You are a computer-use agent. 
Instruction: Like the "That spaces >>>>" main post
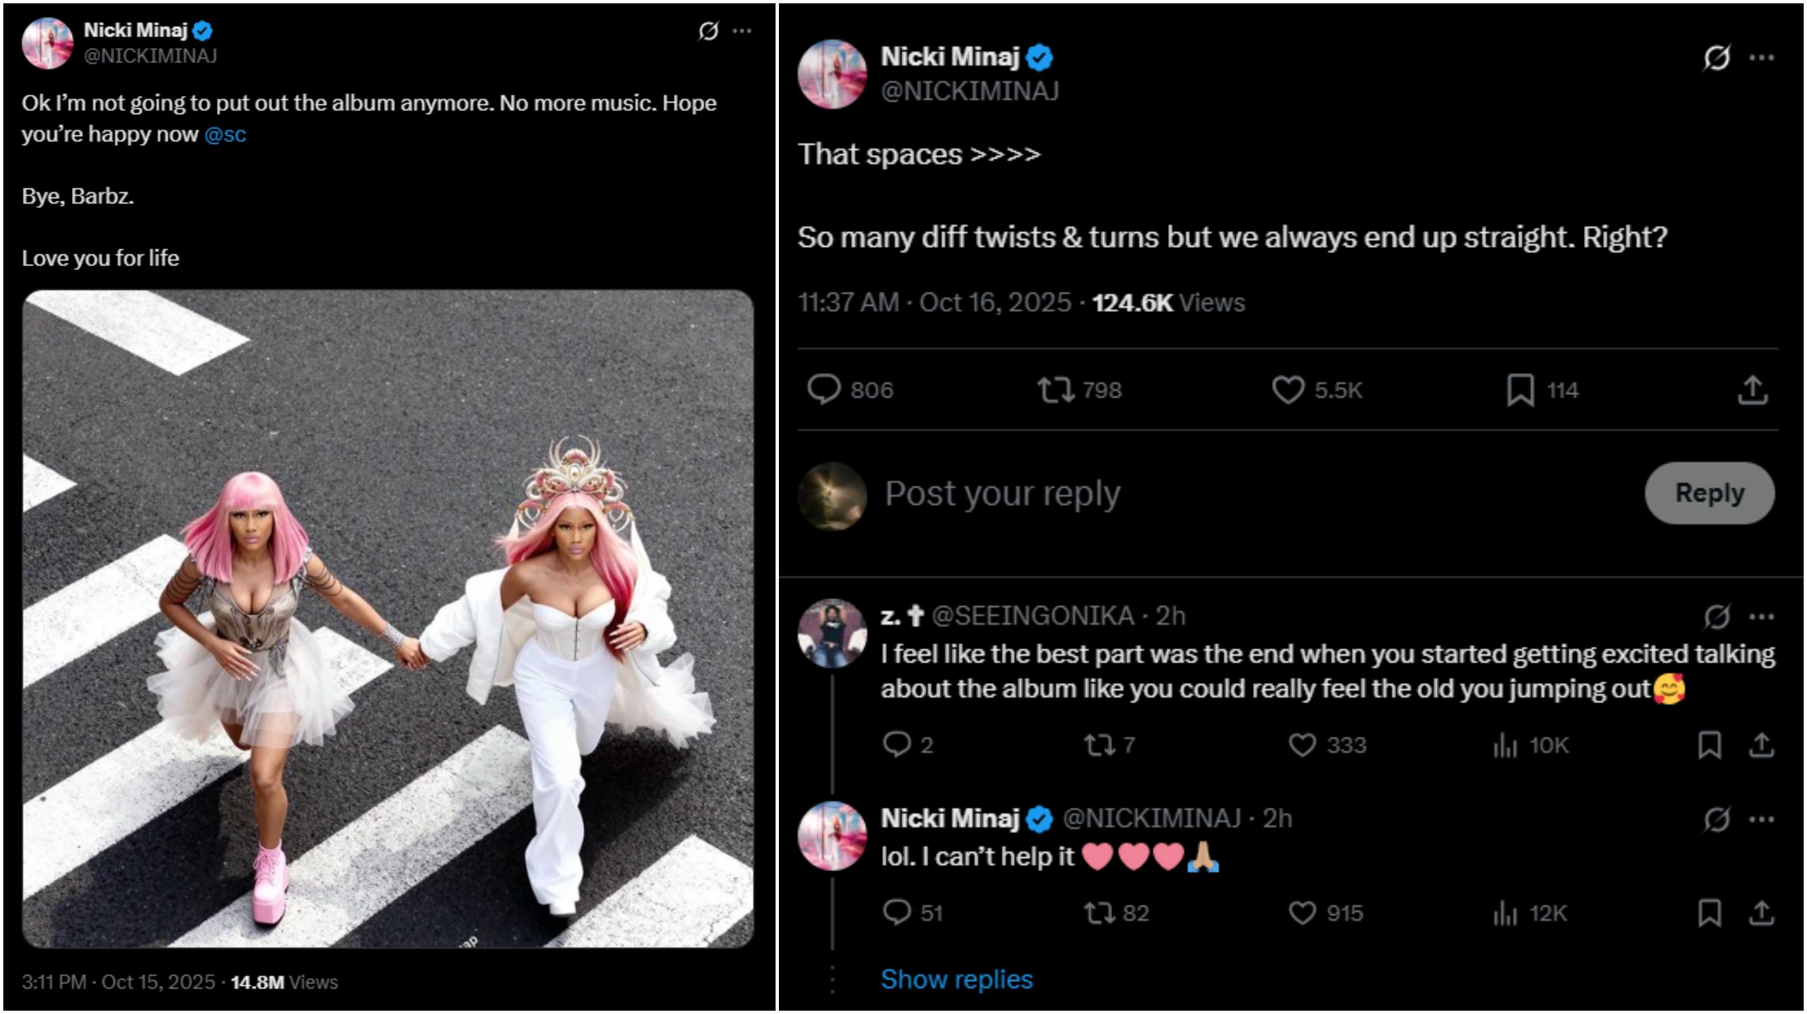click(x=1288, y=391)
